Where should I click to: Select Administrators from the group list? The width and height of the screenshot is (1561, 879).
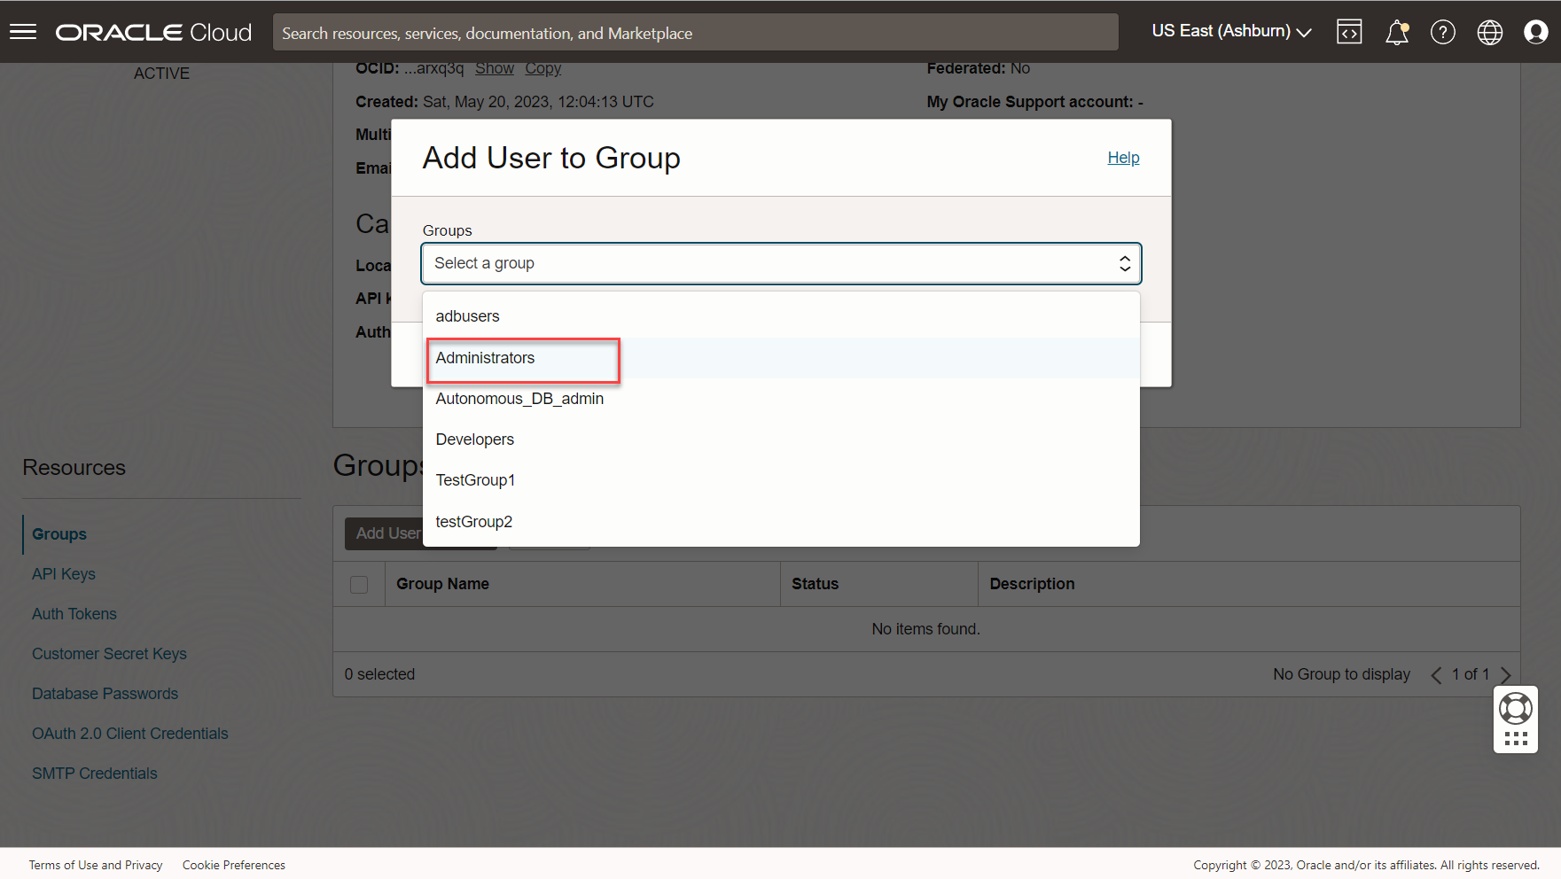[x=485, y=358]
